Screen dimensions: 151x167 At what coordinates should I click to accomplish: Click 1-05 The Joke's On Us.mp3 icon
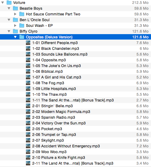(x=28, y=66)
